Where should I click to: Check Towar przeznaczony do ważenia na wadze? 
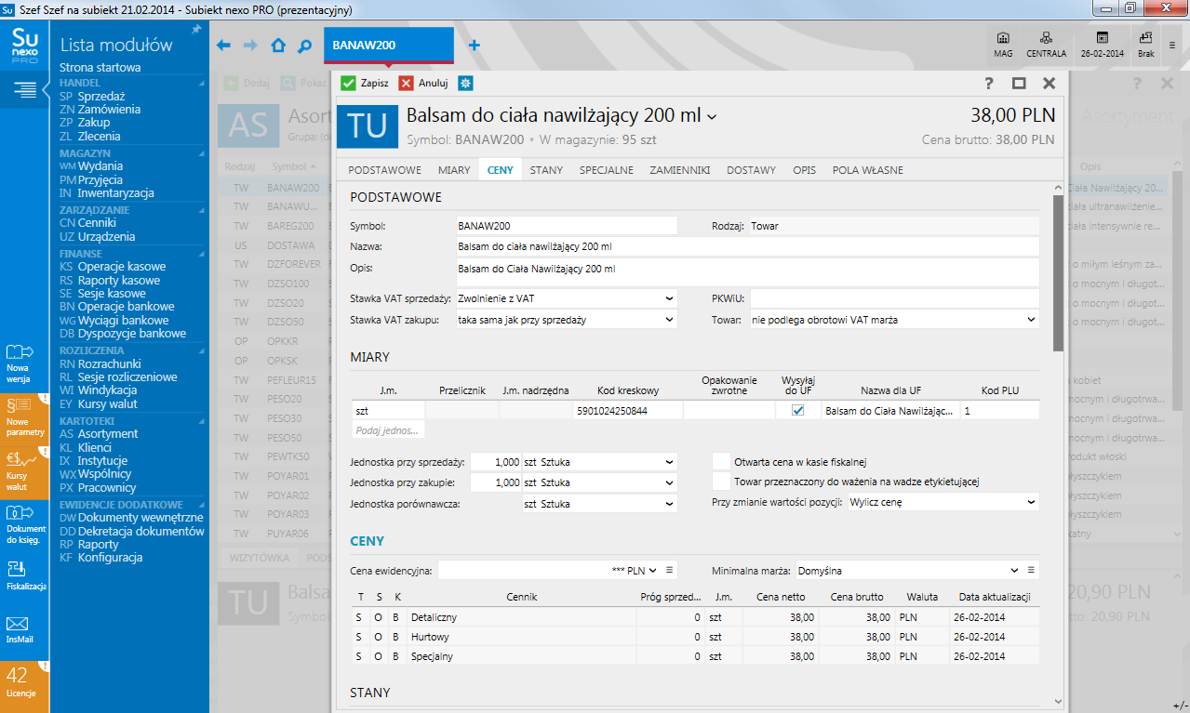(x=722, y=481)
